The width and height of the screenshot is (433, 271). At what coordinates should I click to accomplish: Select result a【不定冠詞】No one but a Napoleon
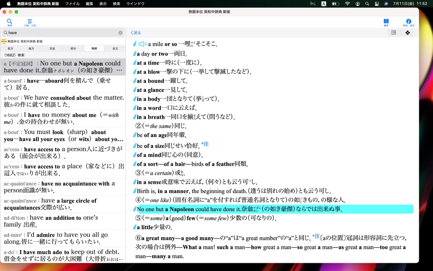(x=63, y=67)
